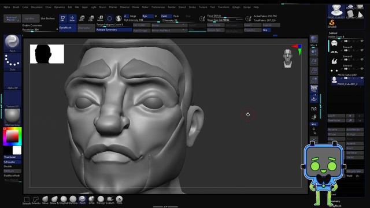The width and height of the screenshot is (370, 208).
Task: Open the LightBox button
Action: 31,18
